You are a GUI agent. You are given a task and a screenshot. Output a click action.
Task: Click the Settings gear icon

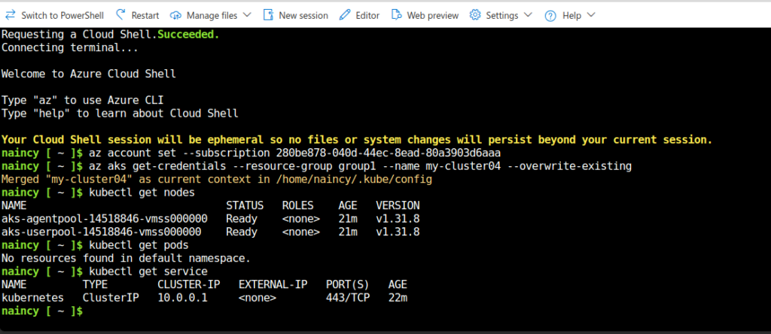pos(475,15)
